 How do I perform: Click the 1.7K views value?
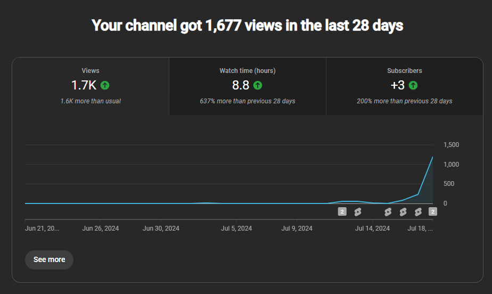(x=84, y=85)
